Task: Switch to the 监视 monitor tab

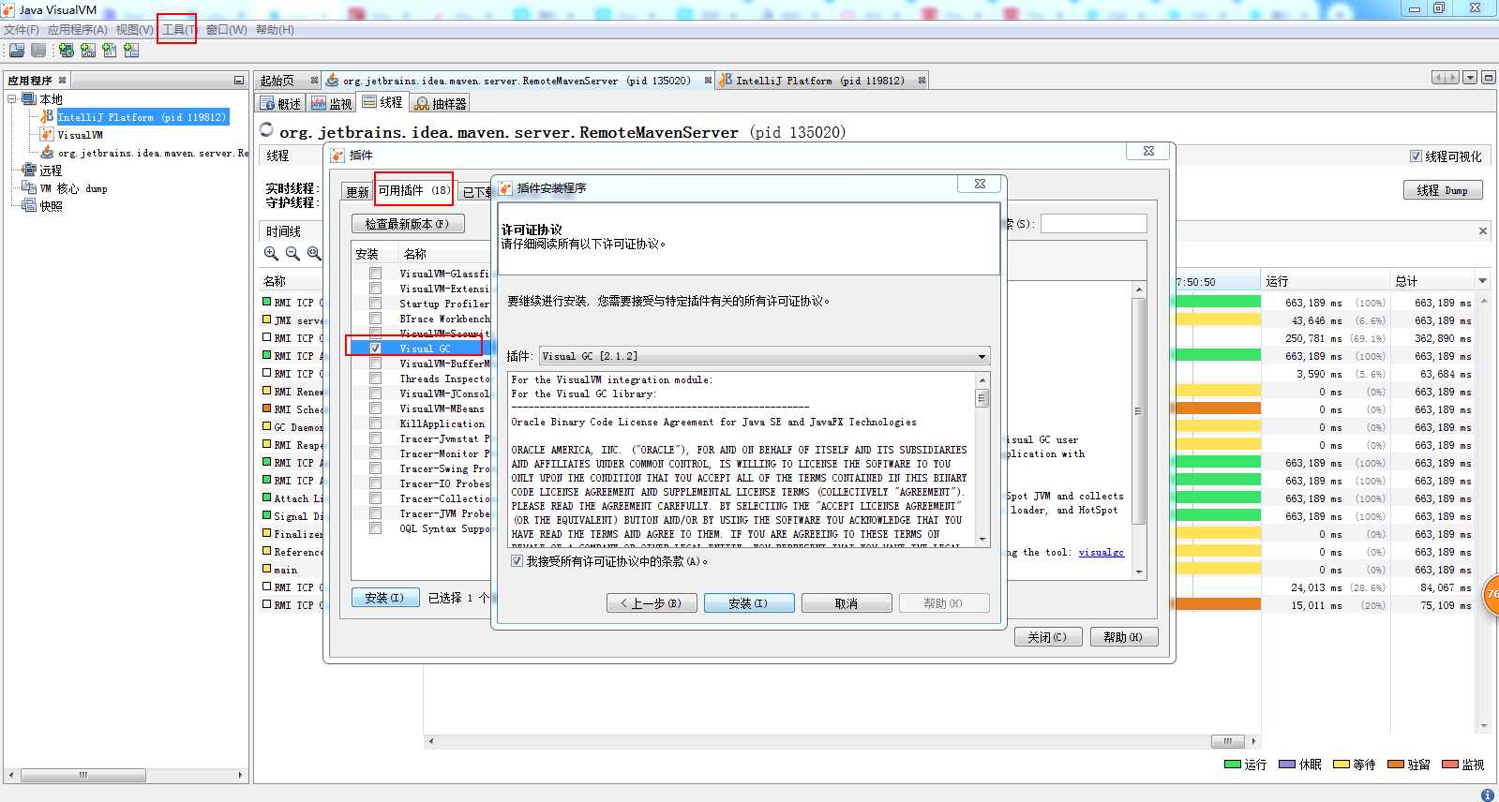Action: point(331,104)
